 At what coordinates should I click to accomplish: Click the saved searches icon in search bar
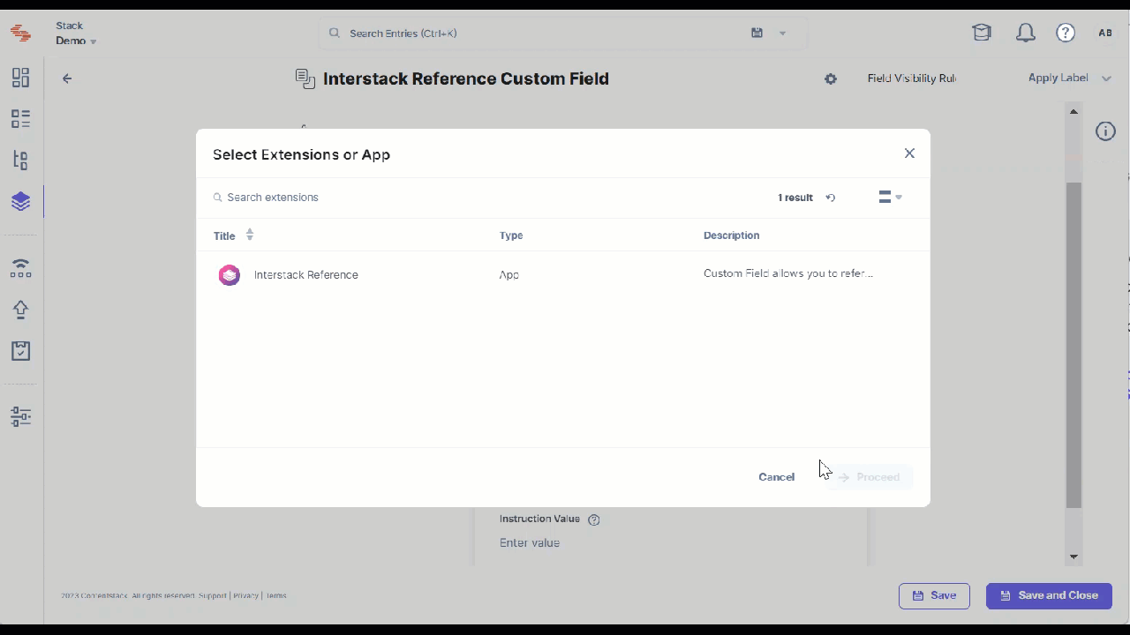click(x=757, y=33)
